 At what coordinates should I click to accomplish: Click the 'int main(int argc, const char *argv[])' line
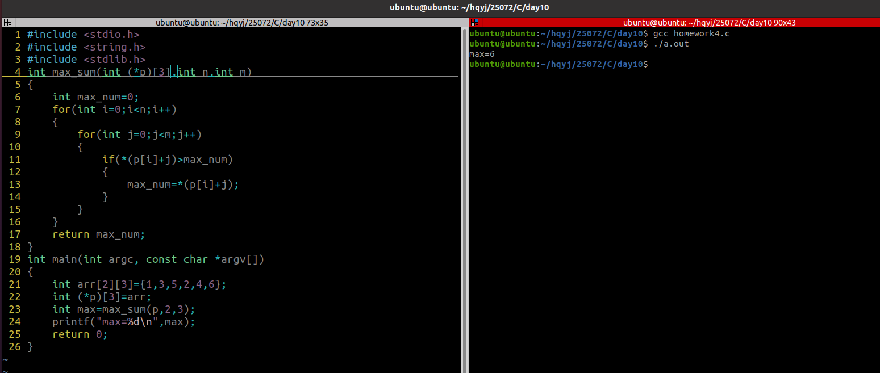(145, 259)
